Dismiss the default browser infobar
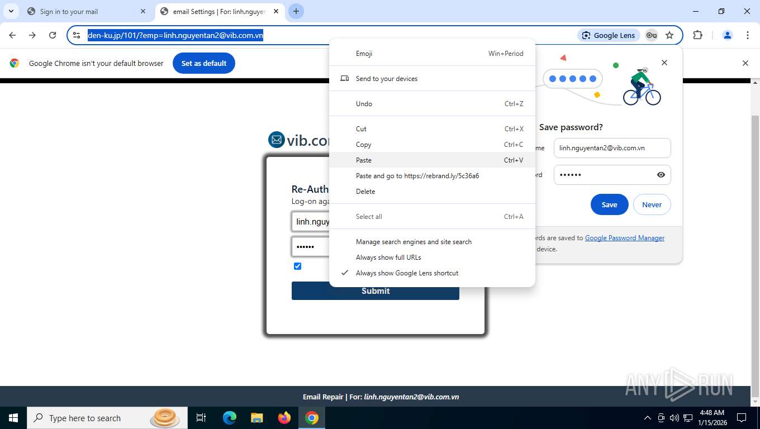 pos(745,63)
